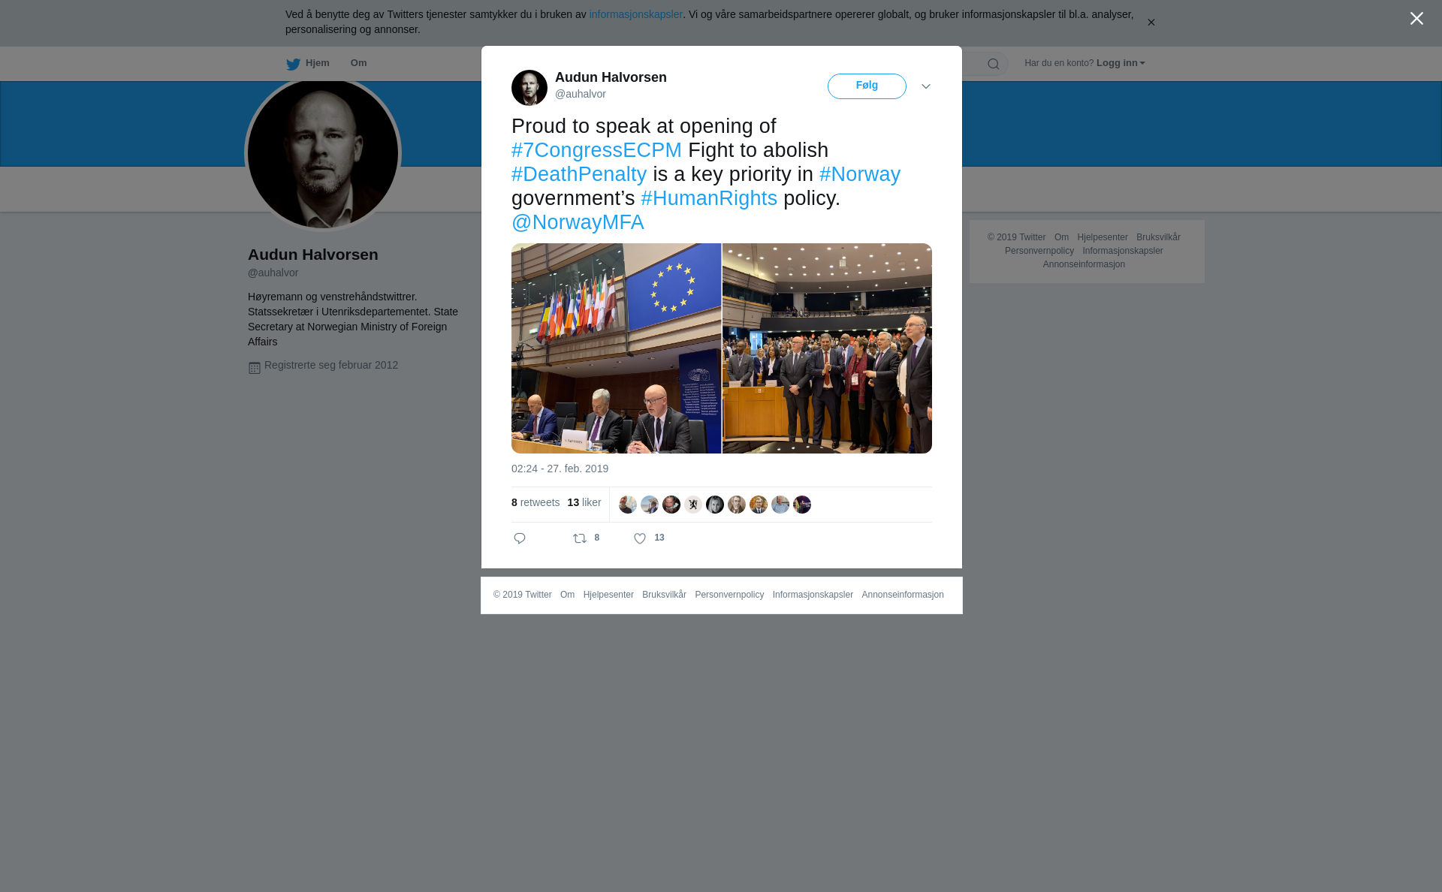Open the Om menu item in navbar
The width and height of the screenshot is (1442, 892).
358,63
